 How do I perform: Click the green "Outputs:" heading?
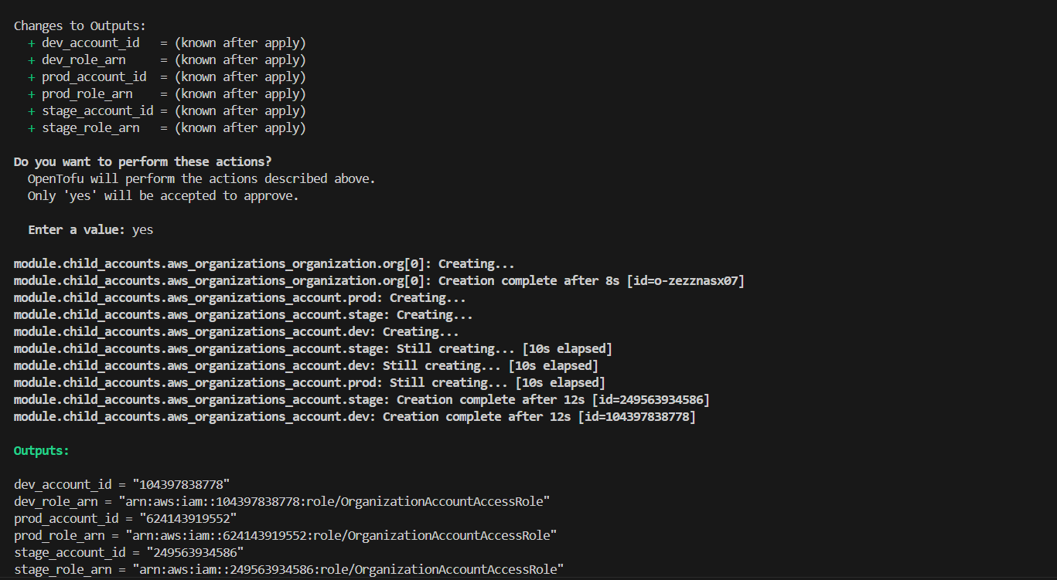click(x=42, y=450)
